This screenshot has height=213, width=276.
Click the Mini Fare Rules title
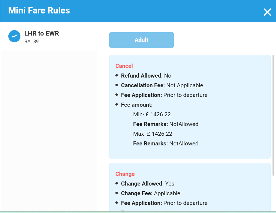[x=39, y=11]
